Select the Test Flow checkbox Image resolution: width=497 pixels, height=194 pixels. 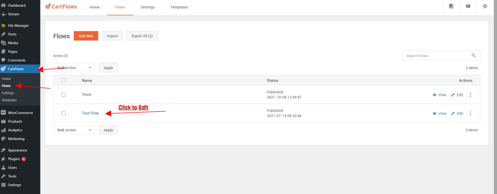(x=63, y=113)
